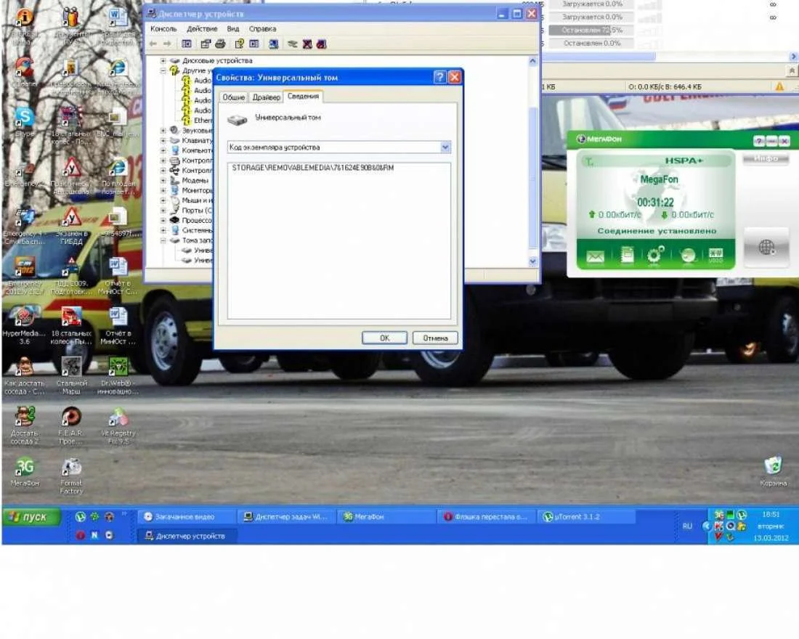Switch to Диспетчер задач taskbar button
799x639 pixels.
(x=286, y=517)
